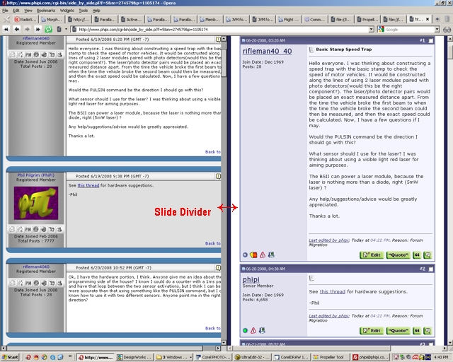Click Quote button in post #1
Image resolution: width=453 pixels, height=362 pixels.
398,255
